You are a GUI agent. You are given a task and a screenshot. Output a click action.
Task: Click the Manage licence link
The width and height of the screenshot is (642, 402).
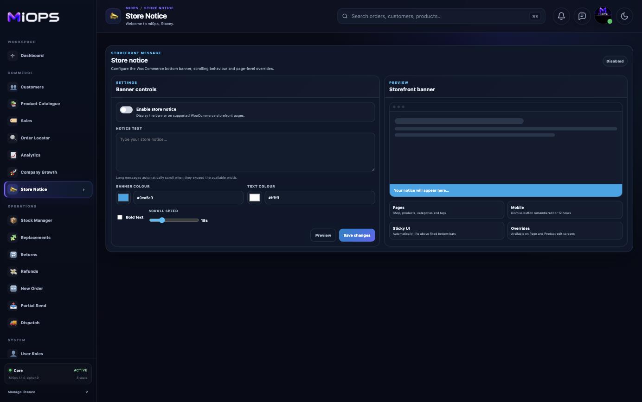pos(21,392)
